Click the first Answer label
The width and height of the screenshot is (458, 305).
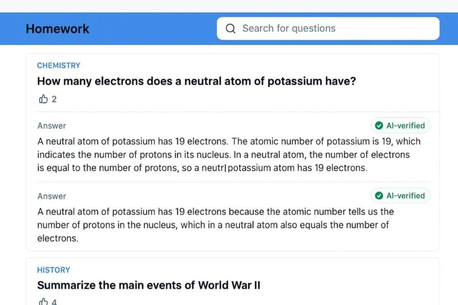click(x=51, y=126)
